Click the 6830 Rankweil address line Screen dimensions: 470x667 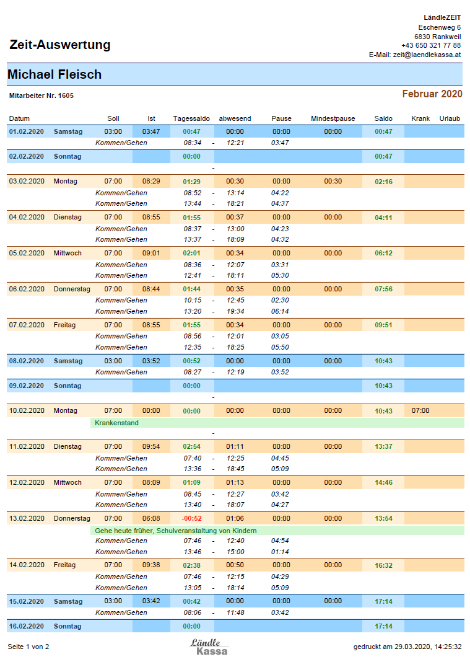tap(438, 37)
